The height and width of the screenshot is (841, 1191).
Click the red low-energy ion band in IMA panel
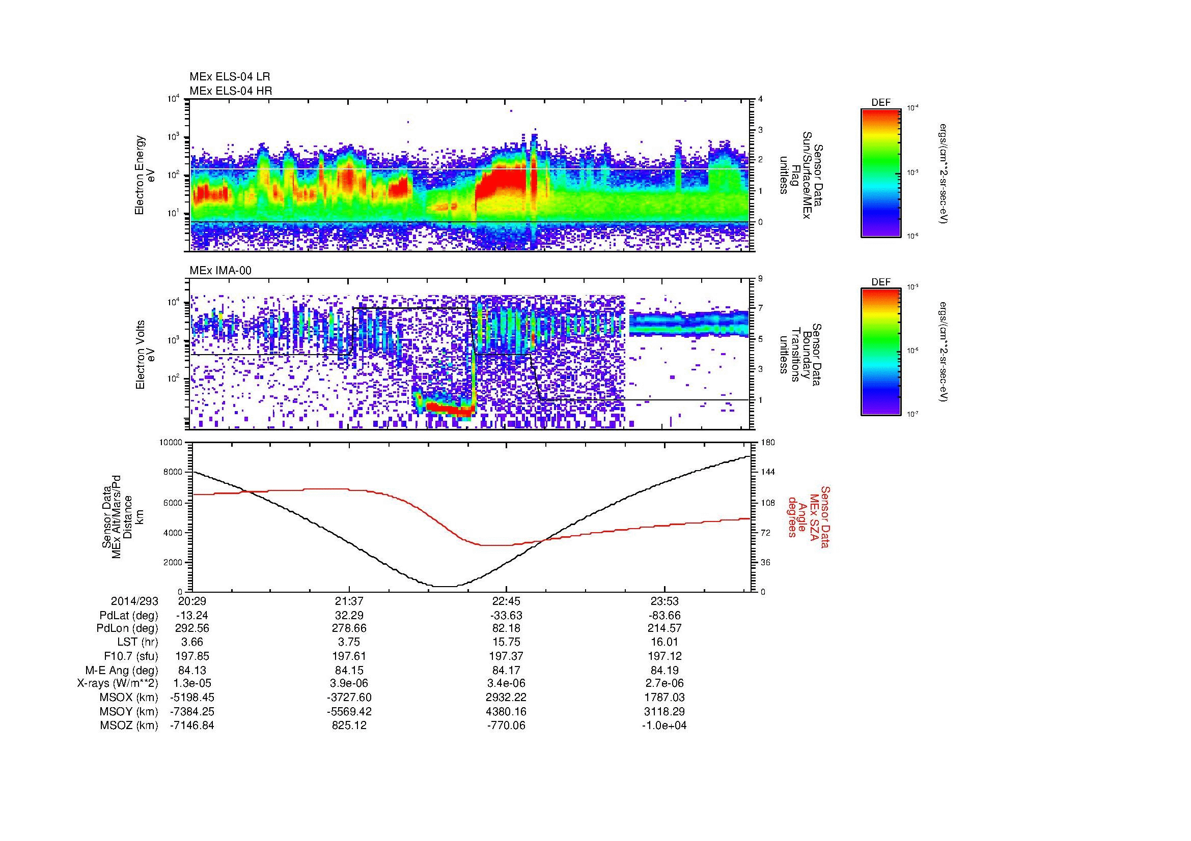pyautogui.click(x=449, y=410)
